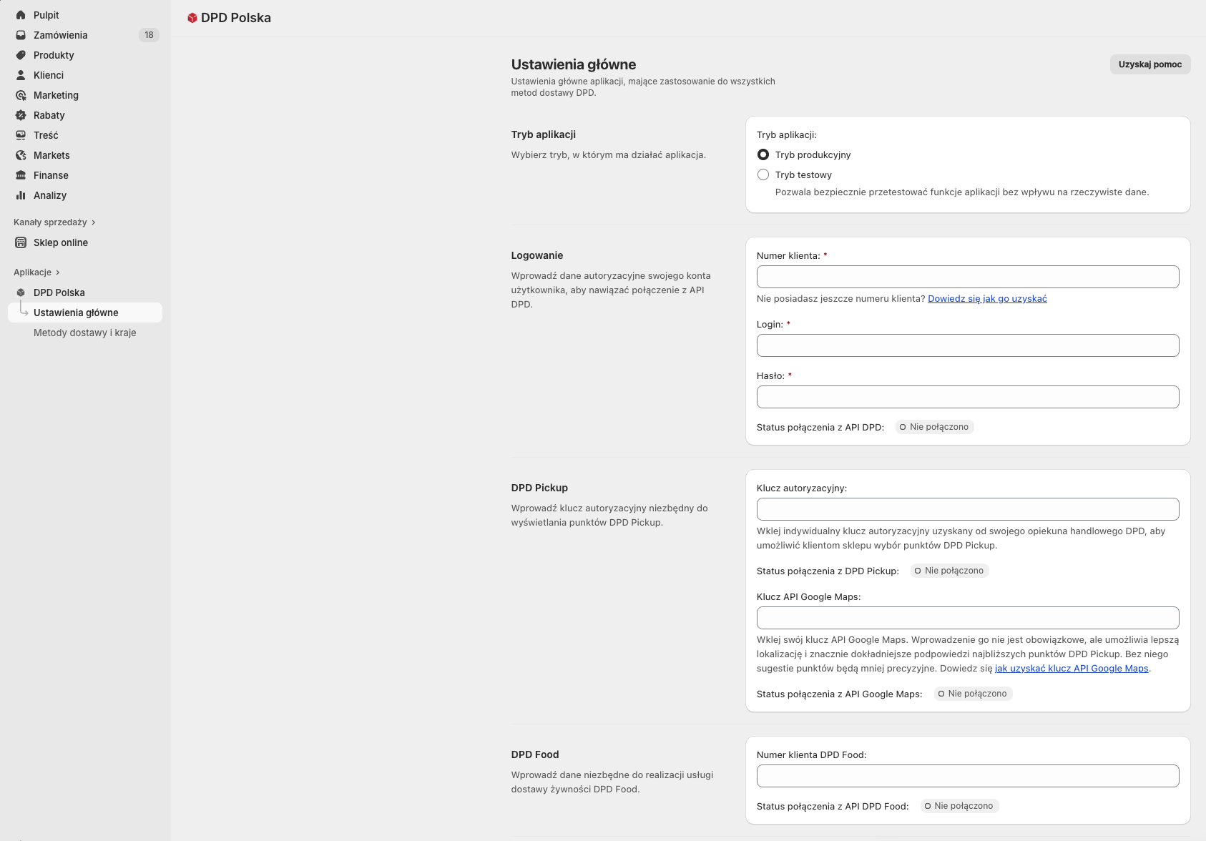Click the Numer klienta input field
Viewport: 1206px width, 841px height.
[968, 277]
